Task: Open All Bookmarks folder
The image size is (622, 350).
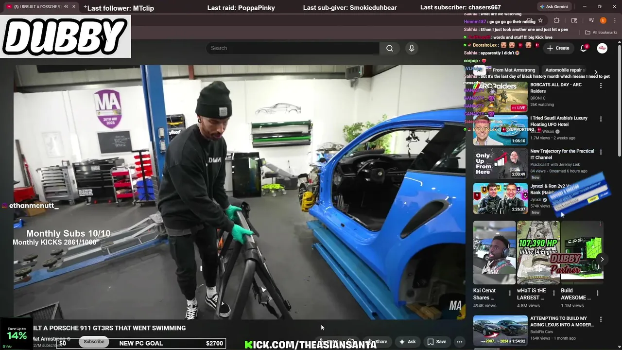Action: 601,33
